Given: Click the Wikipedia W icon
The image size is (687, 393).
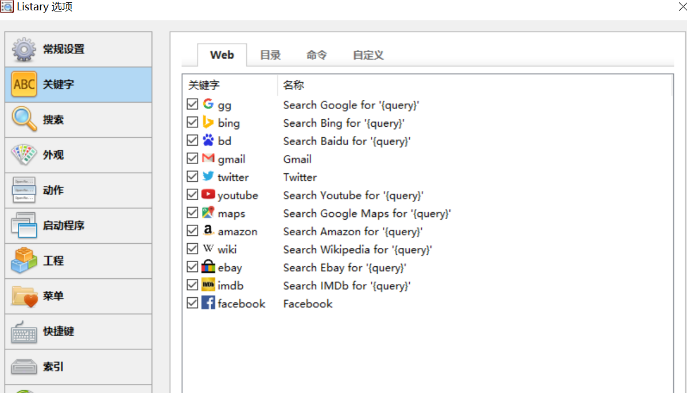Looking at the screenshot, I should (x=208, y=248).
